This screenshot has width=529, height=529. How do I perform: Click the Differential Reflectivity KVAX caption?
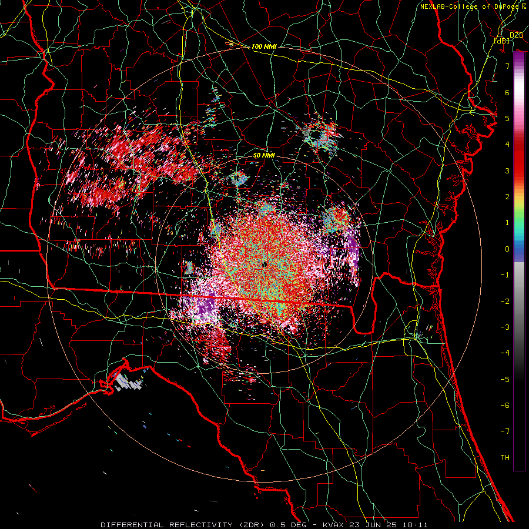click(x=264, y=525)
